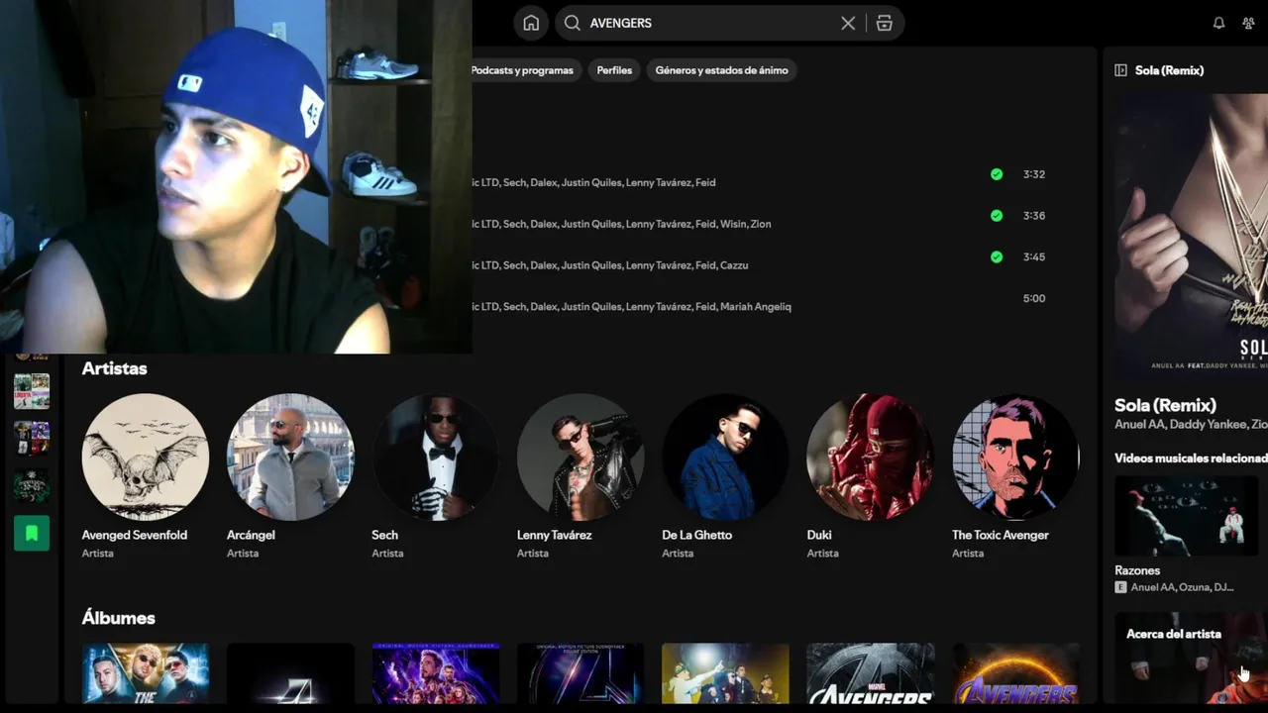
Task: Click the search magnifier icon
Action: (x=572, y=23)
